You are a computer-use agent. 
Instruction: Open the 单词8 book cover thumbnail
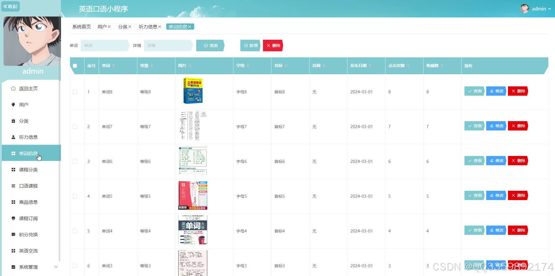(x=193, y=91)
